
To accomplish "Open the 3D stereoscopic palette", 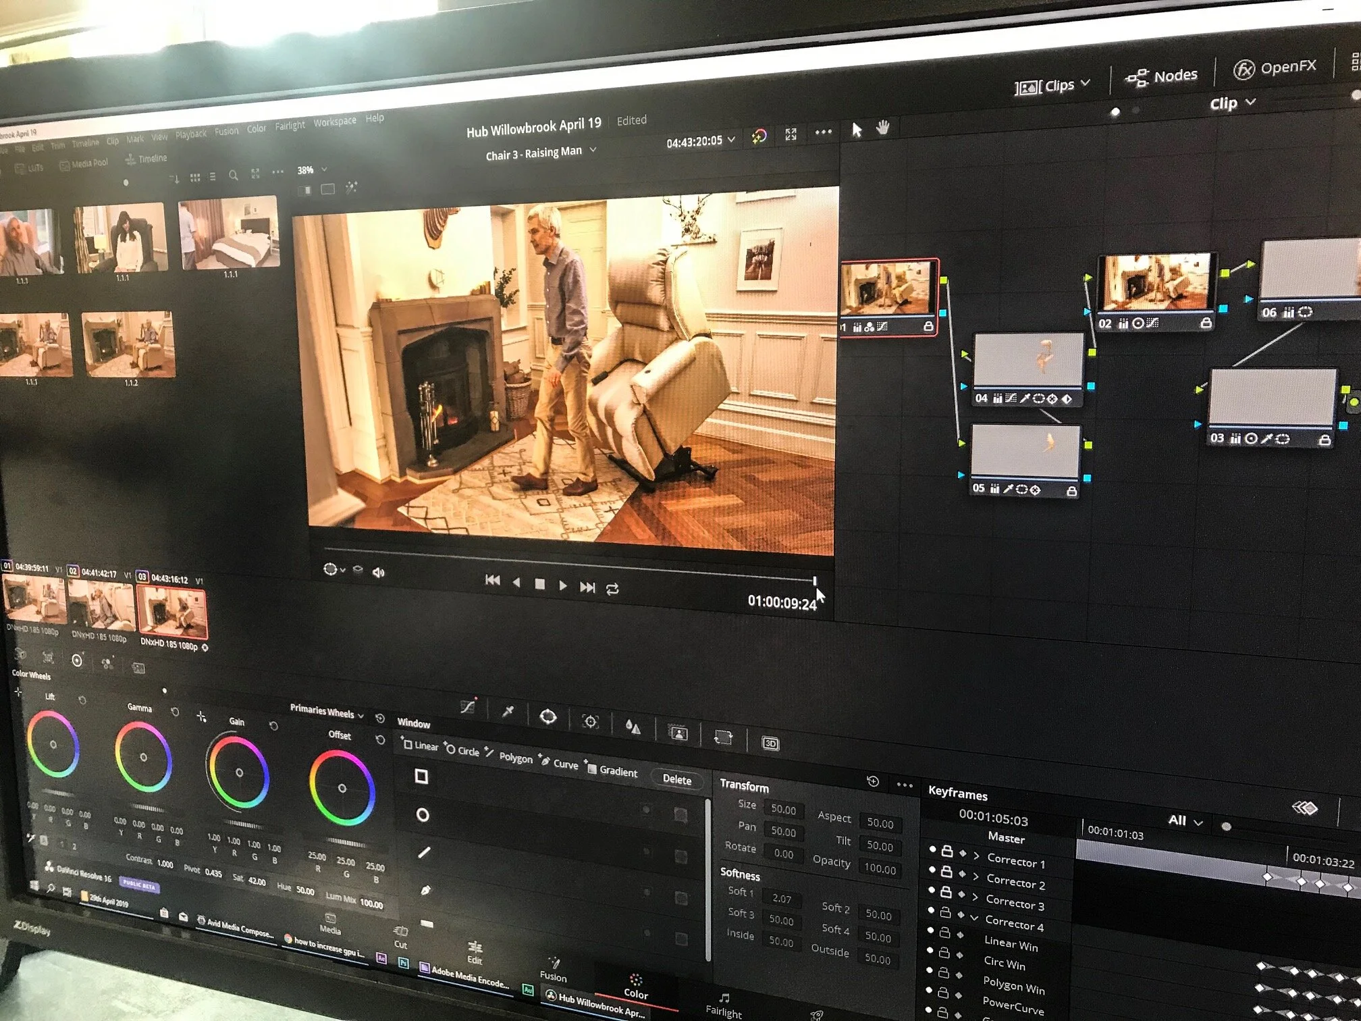I will tap(770, 743).
